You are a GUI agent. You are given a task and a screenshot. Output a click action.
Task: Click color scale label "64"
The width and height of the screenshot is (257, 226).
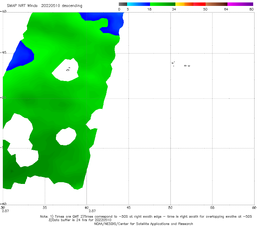point(226,9)
